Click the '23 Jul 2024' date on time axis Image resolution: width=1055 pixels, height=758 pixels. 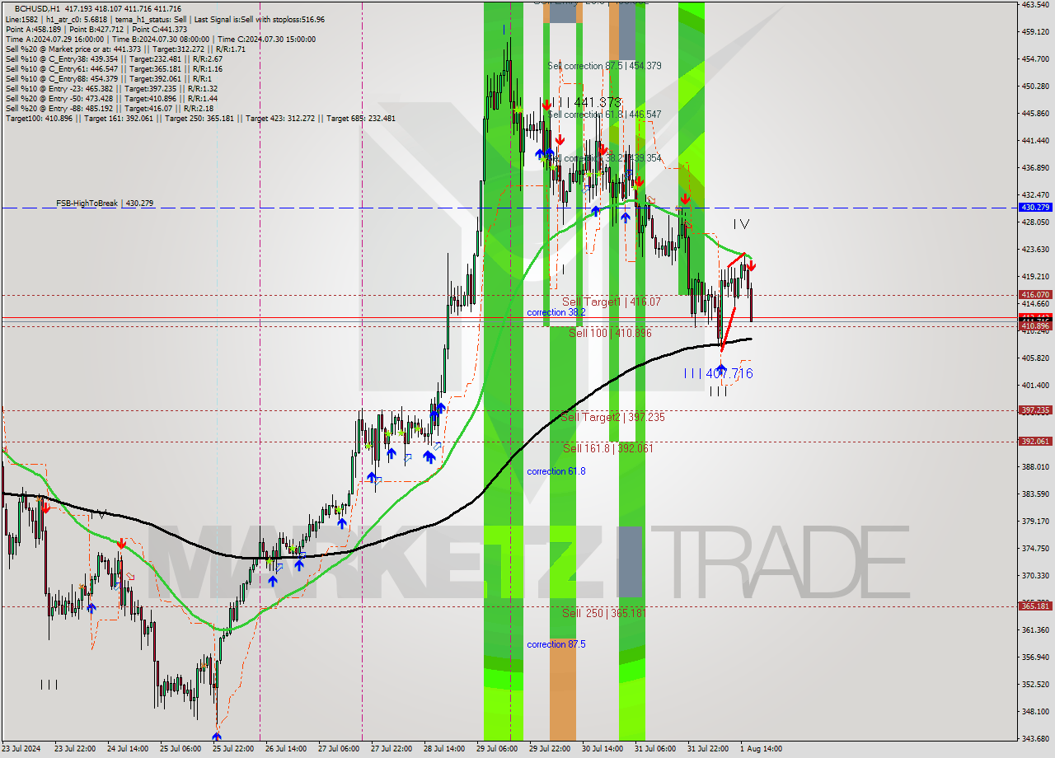pyautogui.click(x=21, y=749)
